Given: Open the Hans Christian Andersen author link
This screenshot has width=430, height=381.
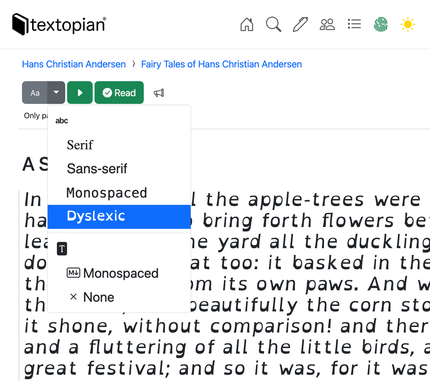Looking at the screenshot, I should pyautogui.click(x=74, y=64).
